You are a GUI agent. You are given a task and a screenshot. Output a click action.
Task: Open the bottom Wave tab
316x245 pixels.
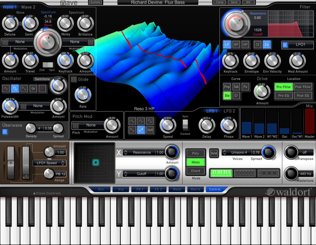pos(177,189)
